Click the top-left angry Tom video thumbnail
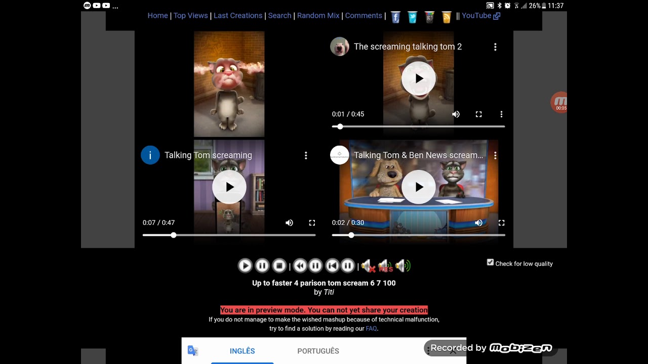Viewport: 648px width, 364px height. tap(229, 84)
